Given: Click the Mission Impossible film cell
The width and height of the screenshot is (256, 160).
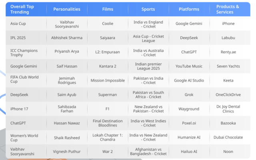Looking at the screenshot, I should (108, 80).
